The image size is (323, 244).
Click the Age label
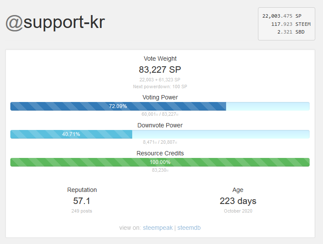point(238,190)
